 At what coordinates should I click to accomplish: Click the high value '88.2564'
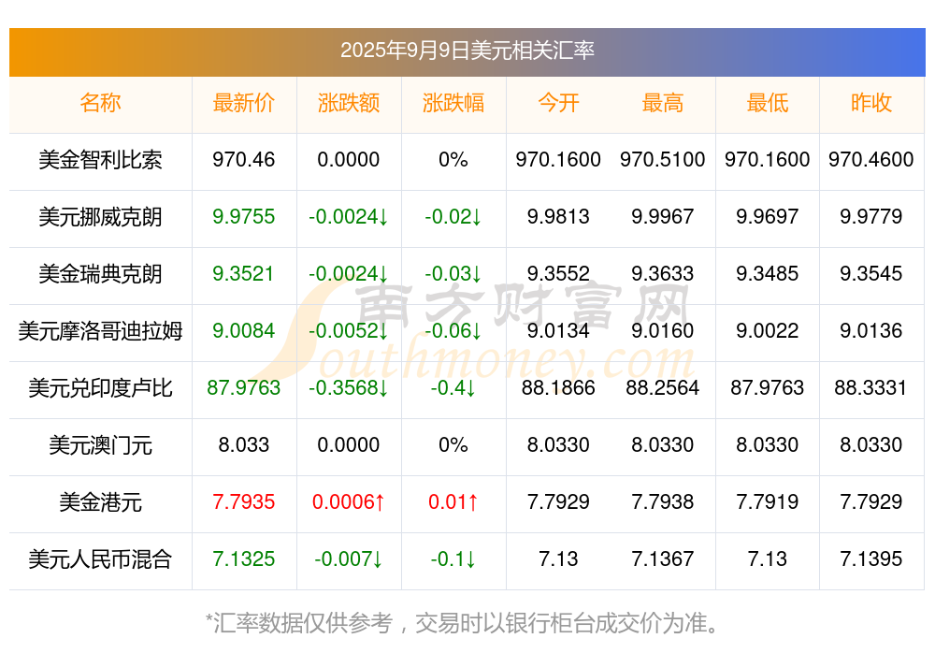[663, 388]
